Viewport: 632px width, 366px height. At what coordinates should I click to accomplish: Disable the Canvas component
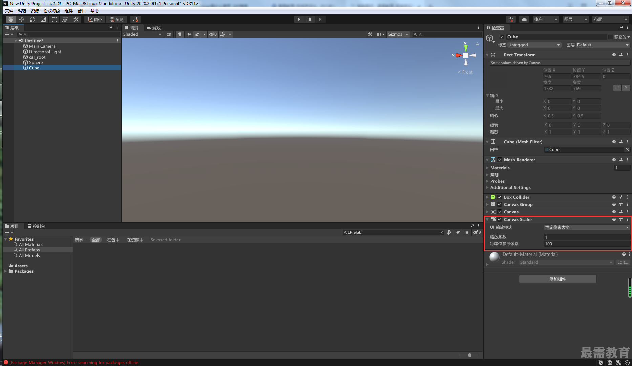pos(500,212)
